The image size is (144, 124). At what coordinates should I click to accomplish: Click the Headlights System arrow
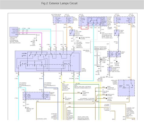click(106, 95)
